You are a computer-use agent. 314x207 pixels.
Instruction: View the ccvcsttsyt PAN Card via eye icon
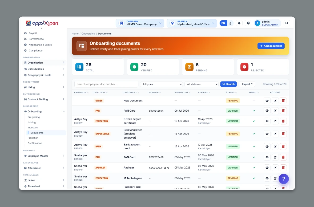pyautogui.click(x=267, y=111)
